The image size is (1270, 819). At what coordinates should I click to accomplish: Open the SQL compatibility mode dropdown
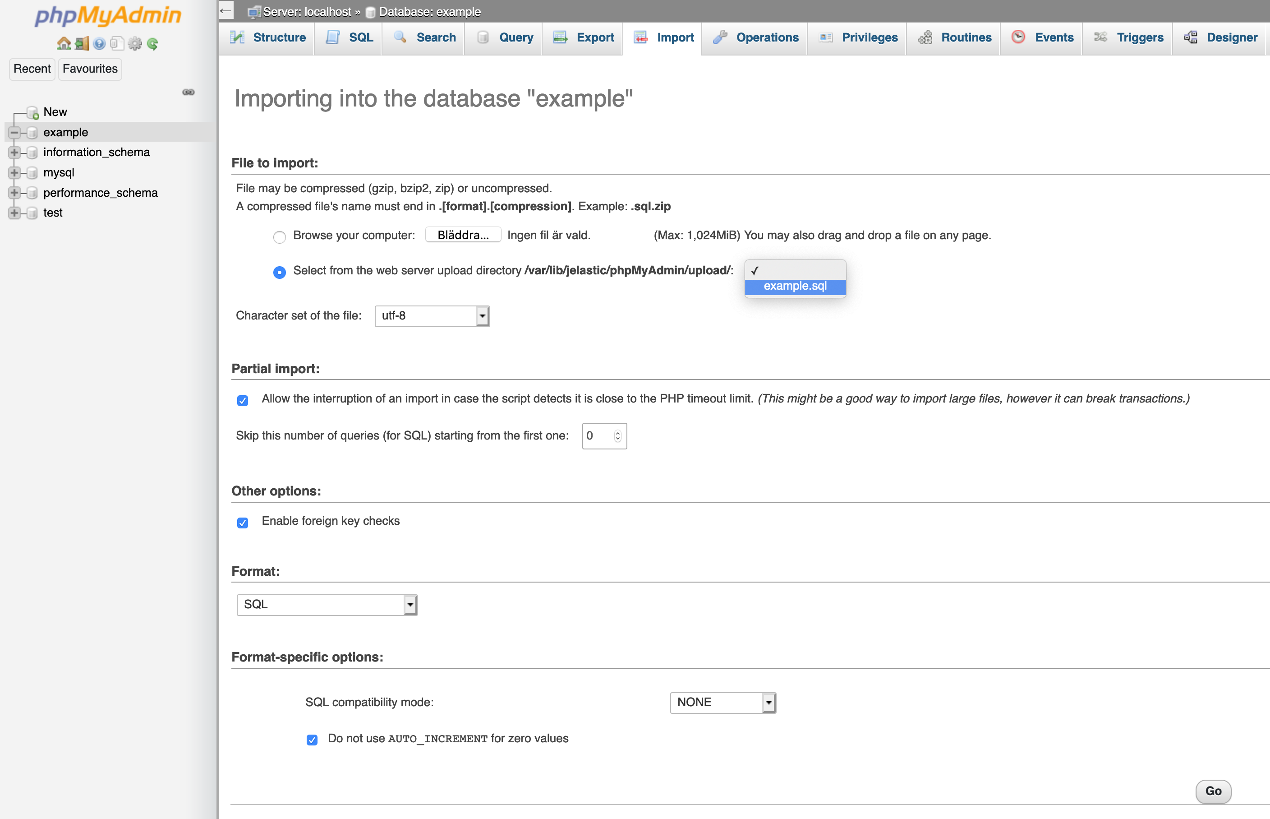[722, 703]
